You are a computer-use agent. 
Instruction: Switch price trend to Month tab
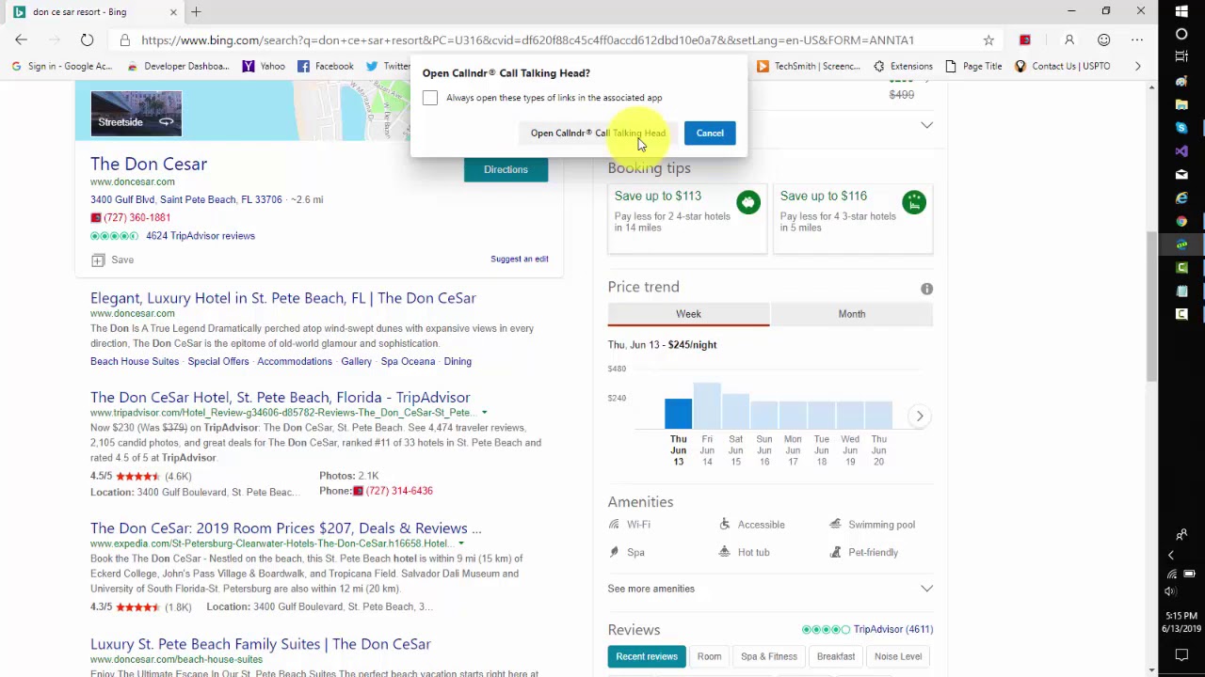[x=851, y=314]
